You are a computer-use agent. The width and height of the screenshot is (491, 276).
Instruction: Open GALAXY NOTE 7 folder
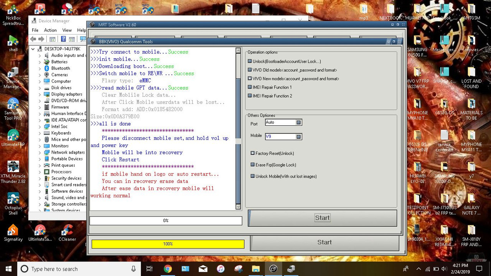click(471, 204)
